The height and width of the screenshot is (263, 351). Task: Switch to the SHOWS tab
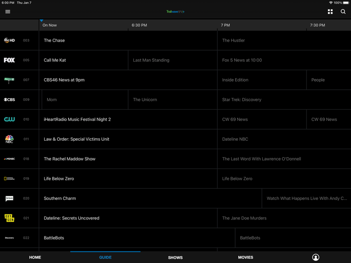(175, 257)
